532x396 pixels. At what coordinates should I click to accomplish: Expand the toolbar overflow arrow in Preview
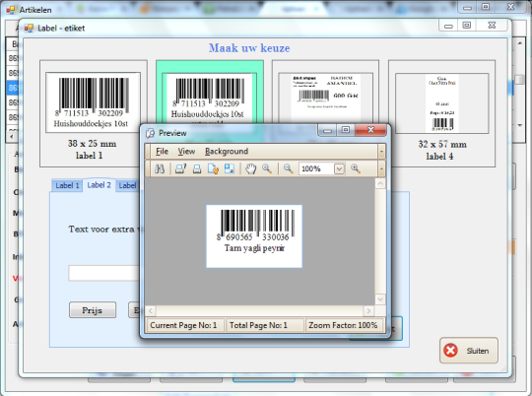pos(381,168)
